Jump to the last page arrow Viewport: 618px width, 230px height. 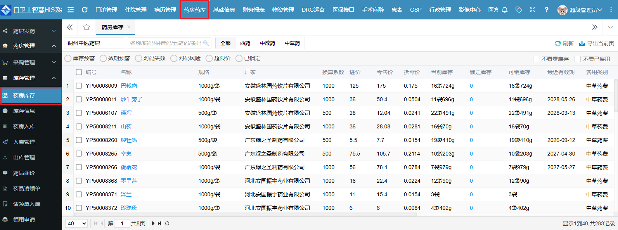pyautogui.click(x=159, y=223)
